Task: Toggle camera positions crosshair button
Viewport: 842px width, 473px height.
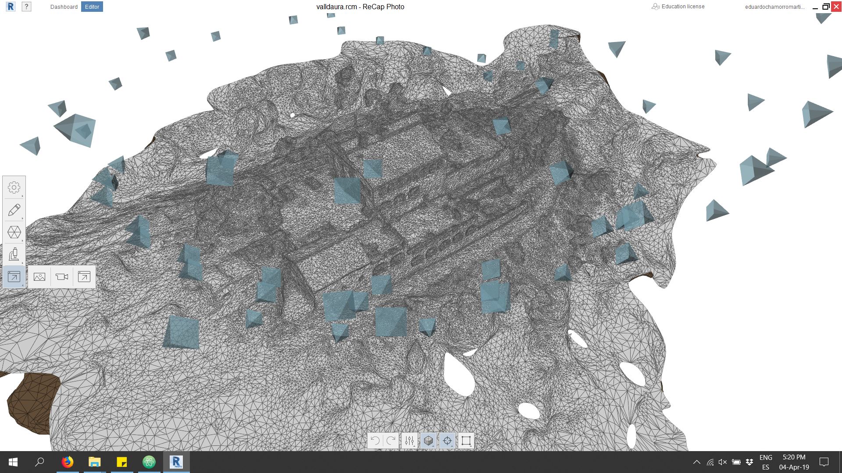Action: [447, 441]
